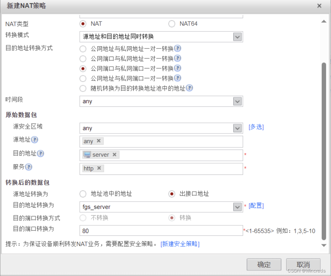Viewport: 331px width, 276px height.
Task: Open help icon for 公网地址与私网地址一对一转换
Action: click(x=177, y=48)
